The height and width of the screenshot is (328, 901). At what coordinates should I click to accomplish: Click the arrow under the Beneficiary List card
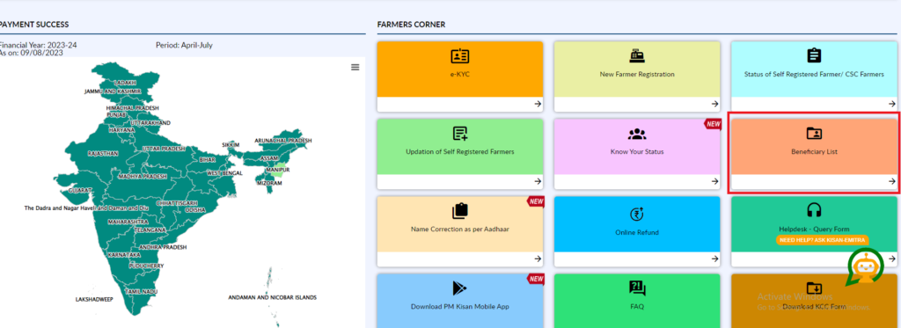892,181
